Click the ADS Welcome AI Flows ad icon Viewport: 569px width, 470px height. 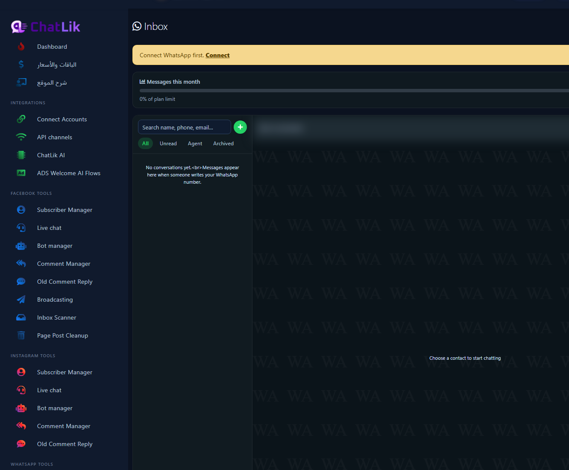pyautogui.click(x=21, y=173)
